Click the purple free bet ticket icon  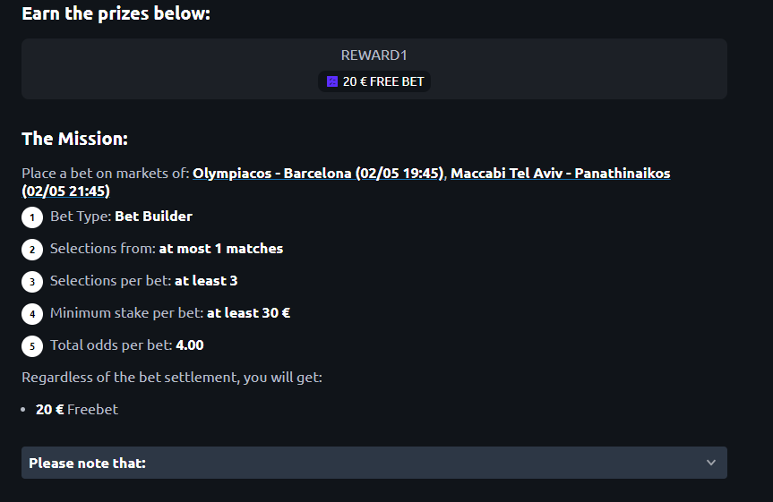[332, 81]
